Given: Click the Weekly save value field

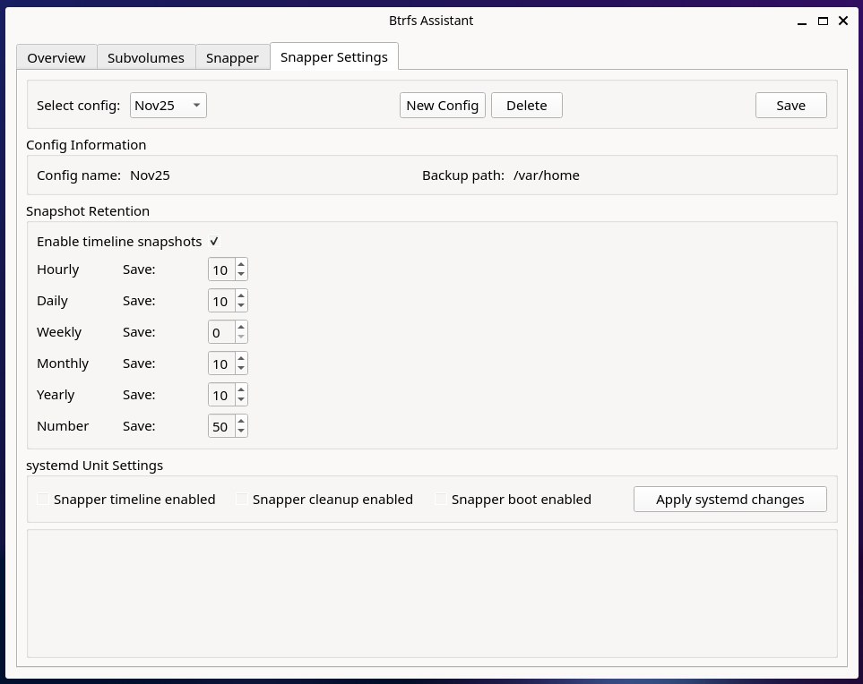Looking at the screenshot, I should click(222, 332).
